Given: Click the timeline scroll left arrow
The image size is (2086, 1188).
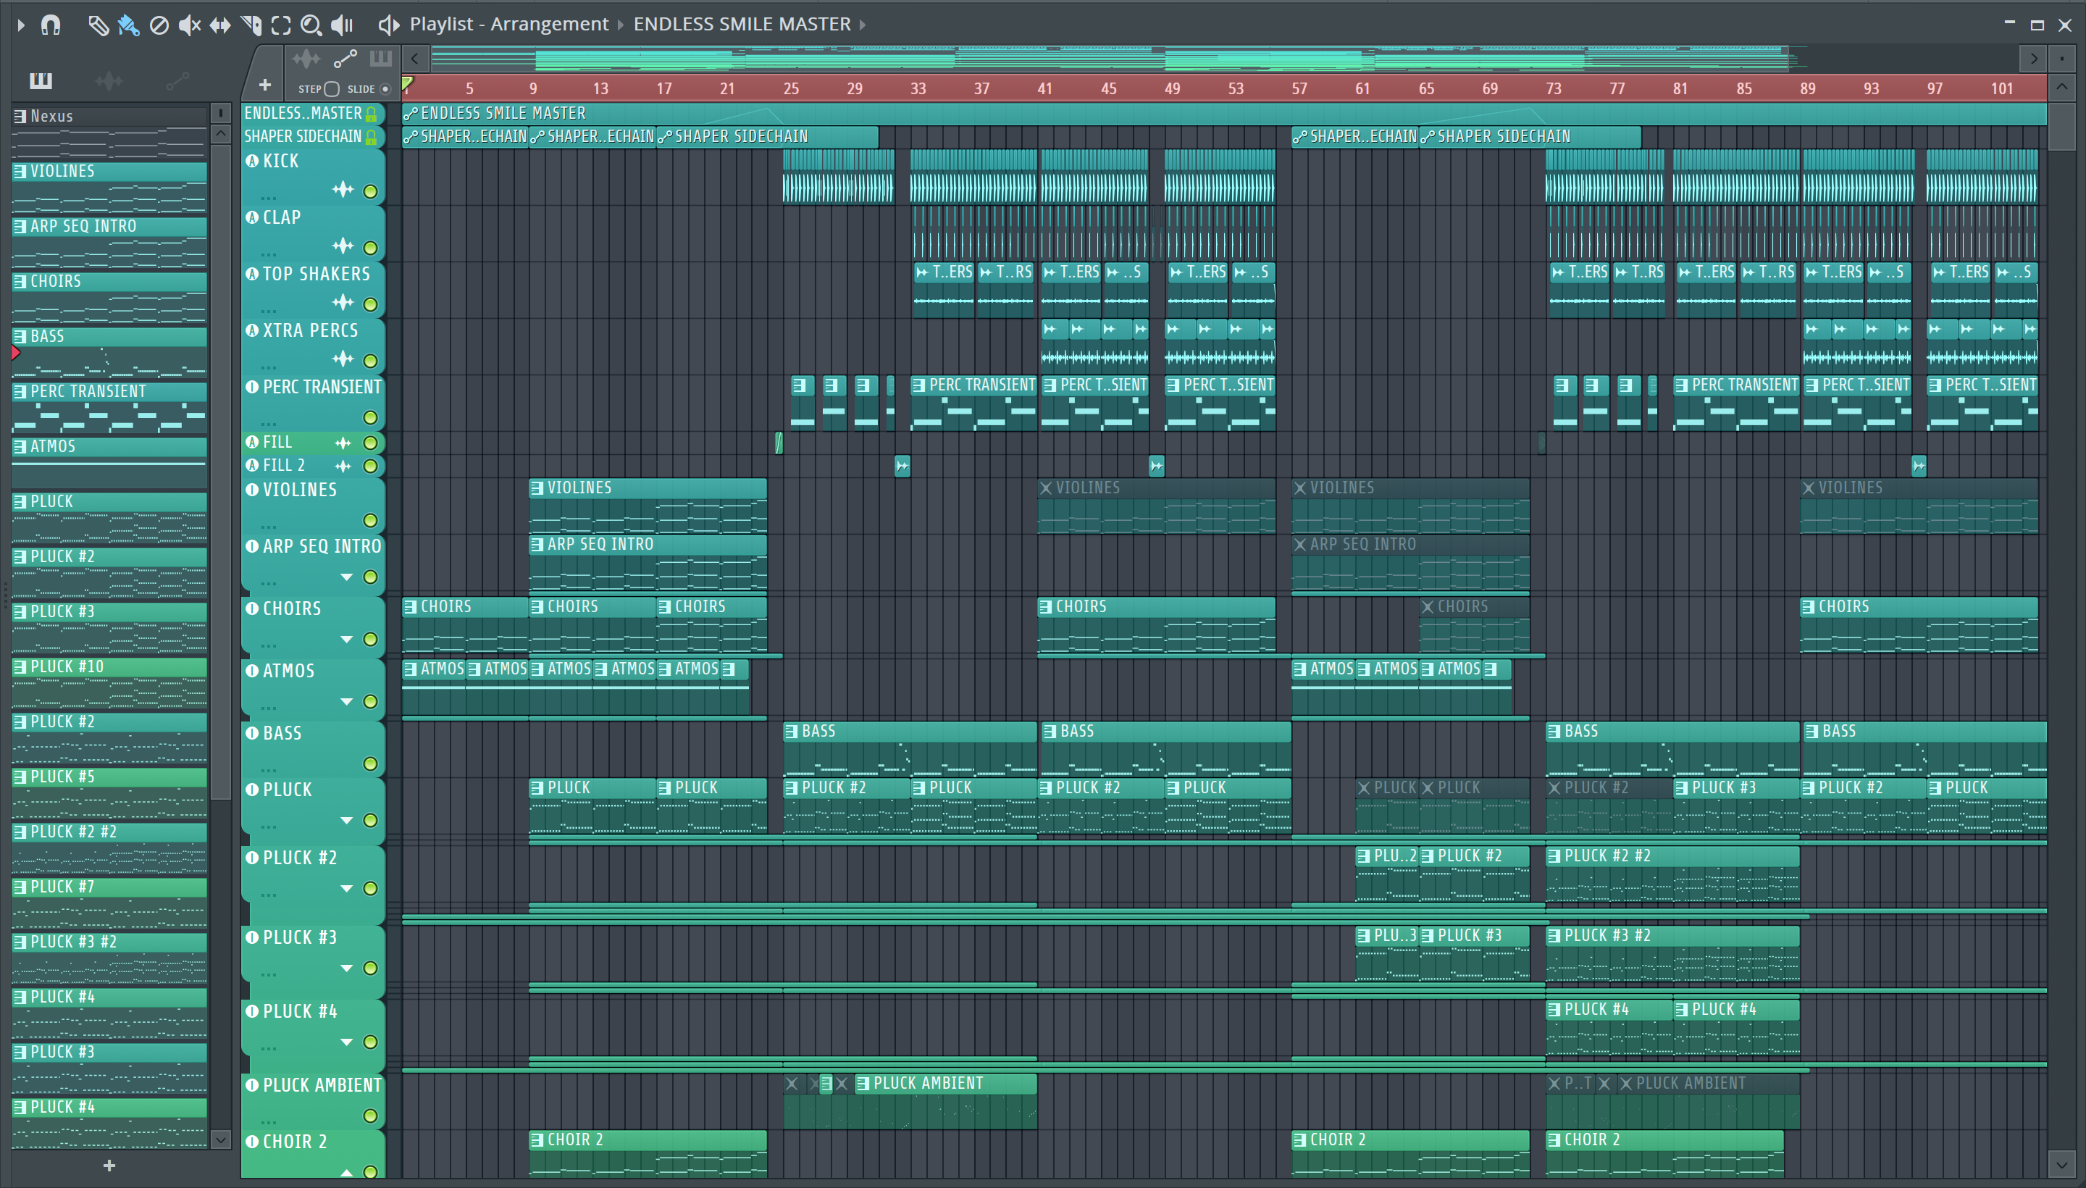Looking at the screenshot, I should (x=414, y=59).
